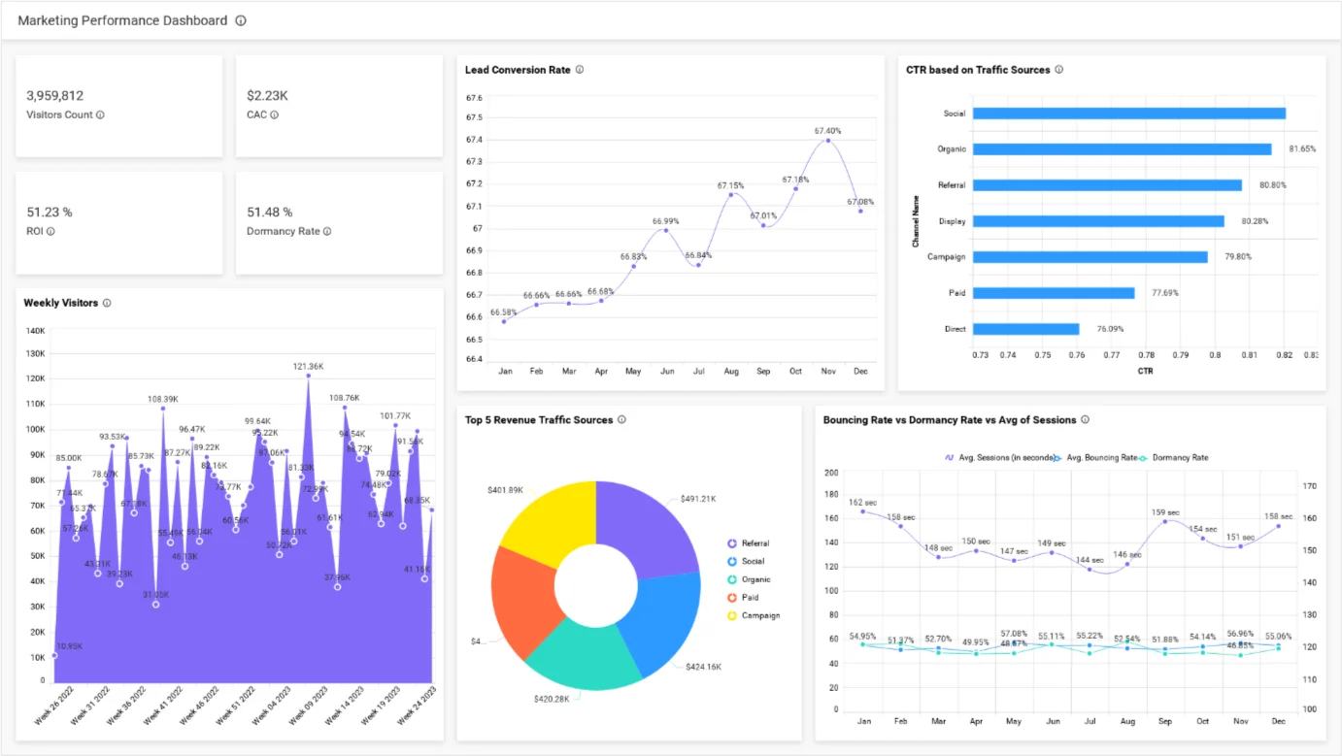Click the 67.40% peak label in Lead Conversion chart
Image resolution: width=1342 pixels, height=756 pixels.
click(x=827, y=131)
